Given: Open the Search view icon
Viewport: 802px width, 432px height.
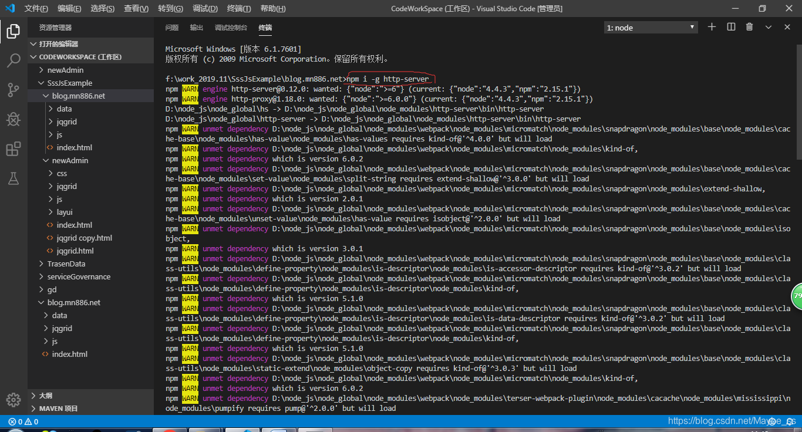Looking at the screenshot, I should tap(14, 60).
